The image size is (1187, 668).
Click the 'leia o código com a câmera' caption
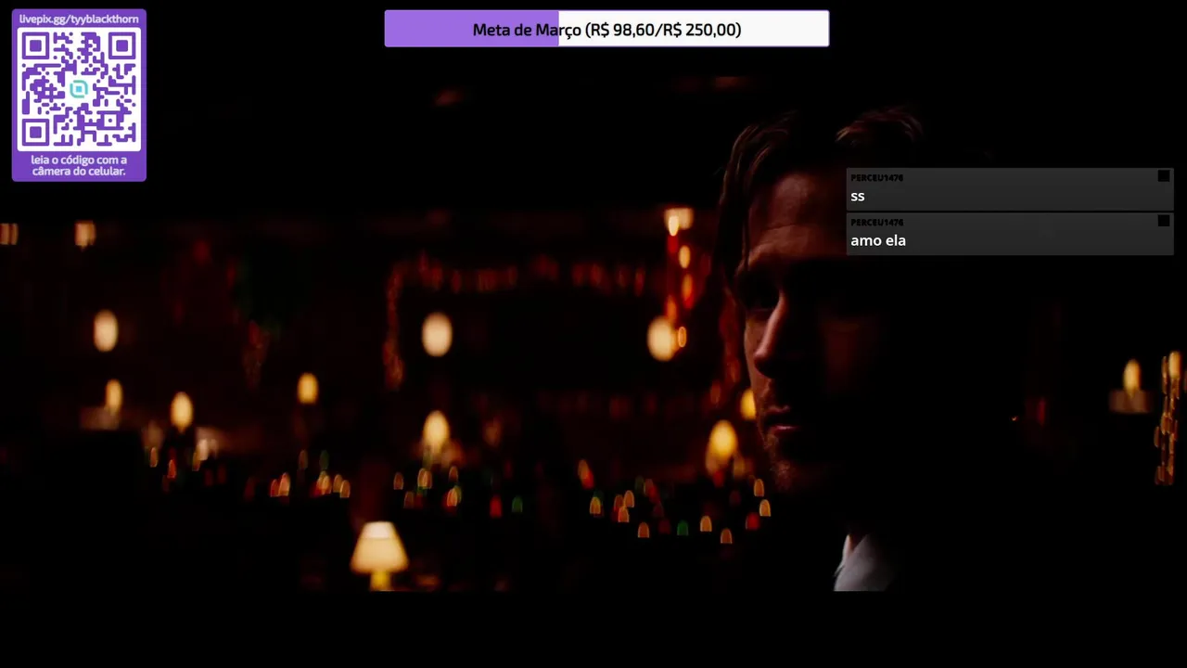point(79,165)
